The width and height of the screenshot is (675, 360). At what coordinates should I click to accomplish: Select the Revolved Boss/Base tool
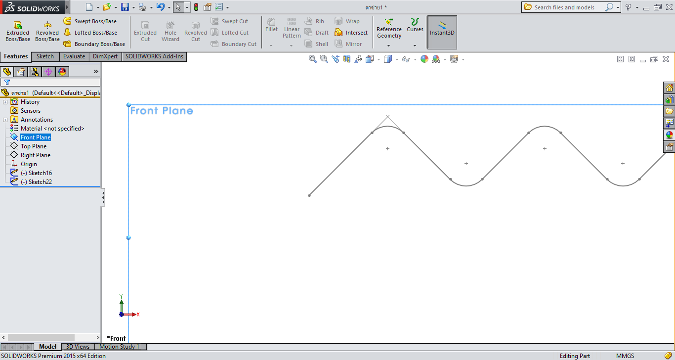(47, 32)
